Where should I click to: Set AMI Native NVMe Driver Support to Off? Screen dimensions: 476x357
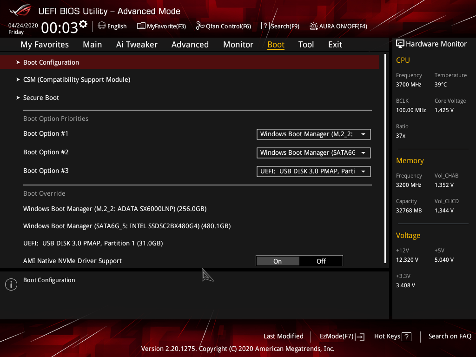pos(321,261)
